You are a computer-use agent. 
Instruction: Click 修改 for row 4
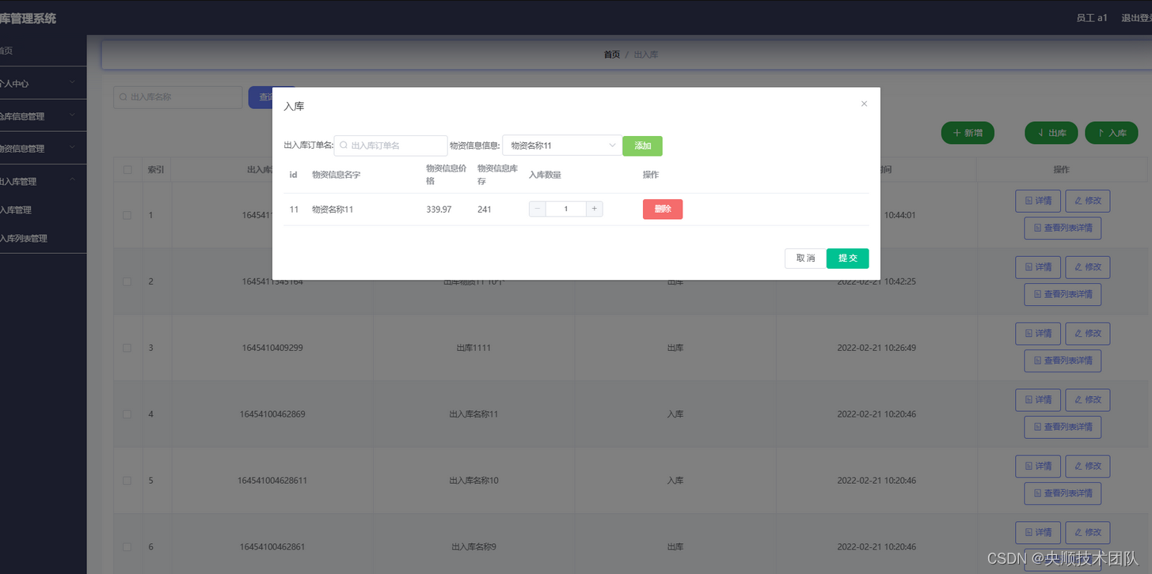[x=1088, y=400]
